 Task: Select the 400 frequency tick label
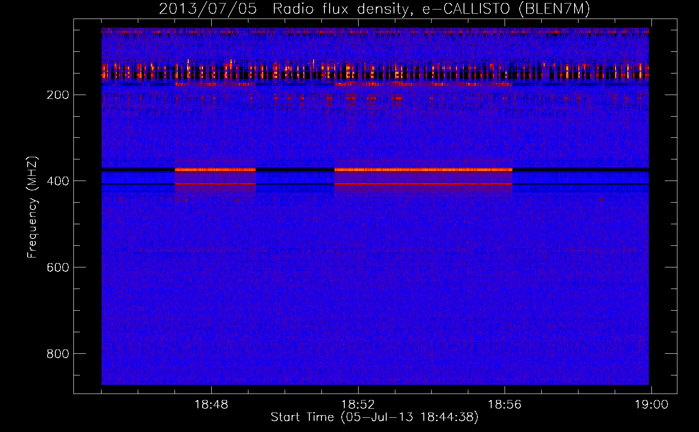58,181
